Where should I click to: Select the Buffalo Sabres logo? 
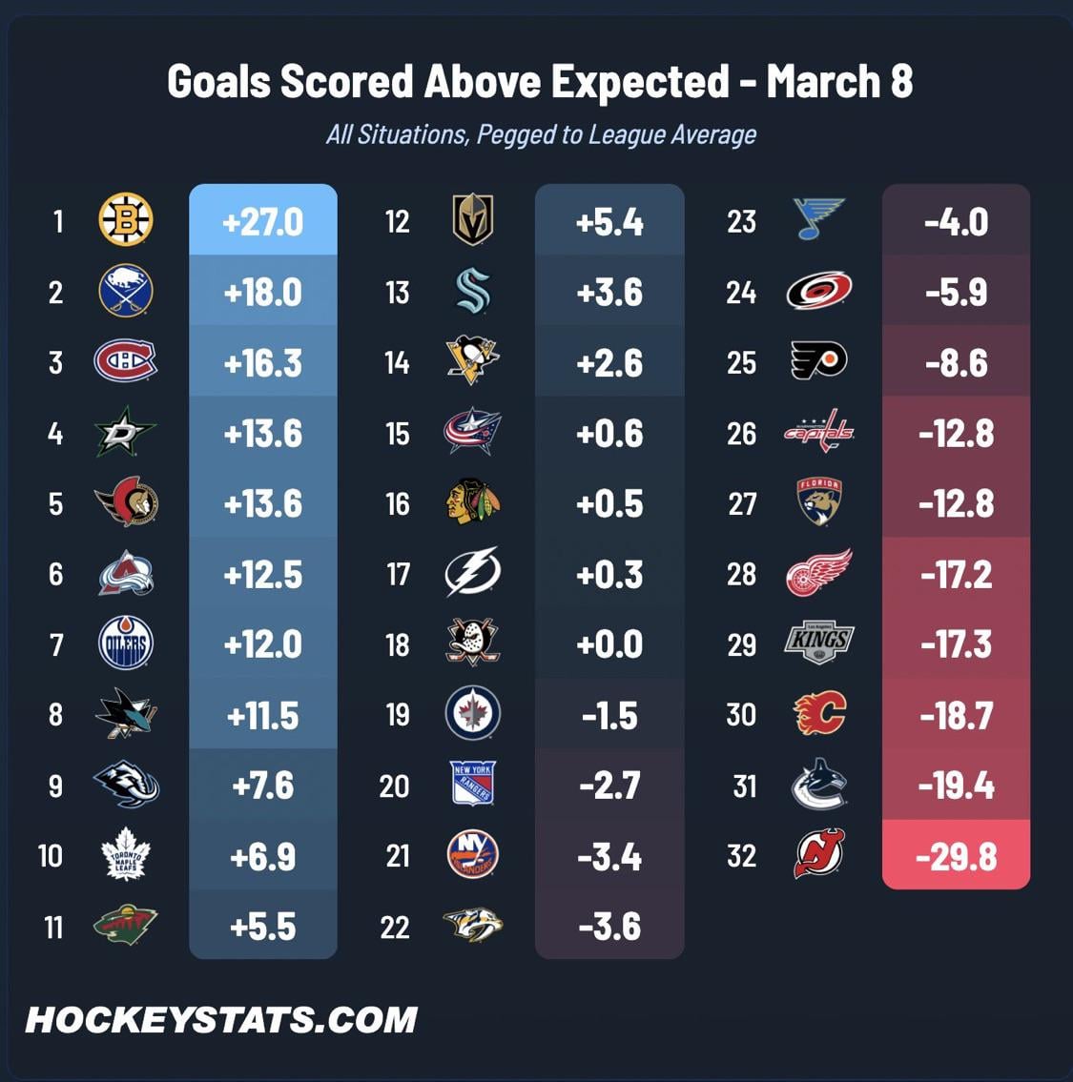tap(126, 291)
